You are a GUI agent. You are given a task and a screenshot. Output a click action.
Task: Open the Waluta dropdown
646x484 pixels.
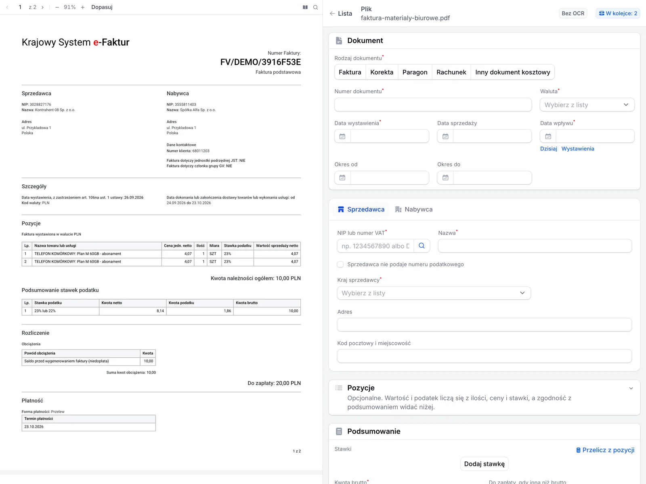point(587,105)
